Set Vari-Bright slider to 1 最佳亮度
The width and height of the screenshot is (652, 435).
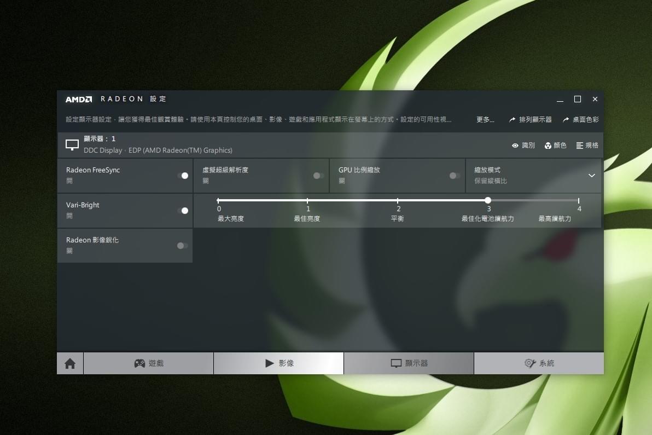click(308, 200)
